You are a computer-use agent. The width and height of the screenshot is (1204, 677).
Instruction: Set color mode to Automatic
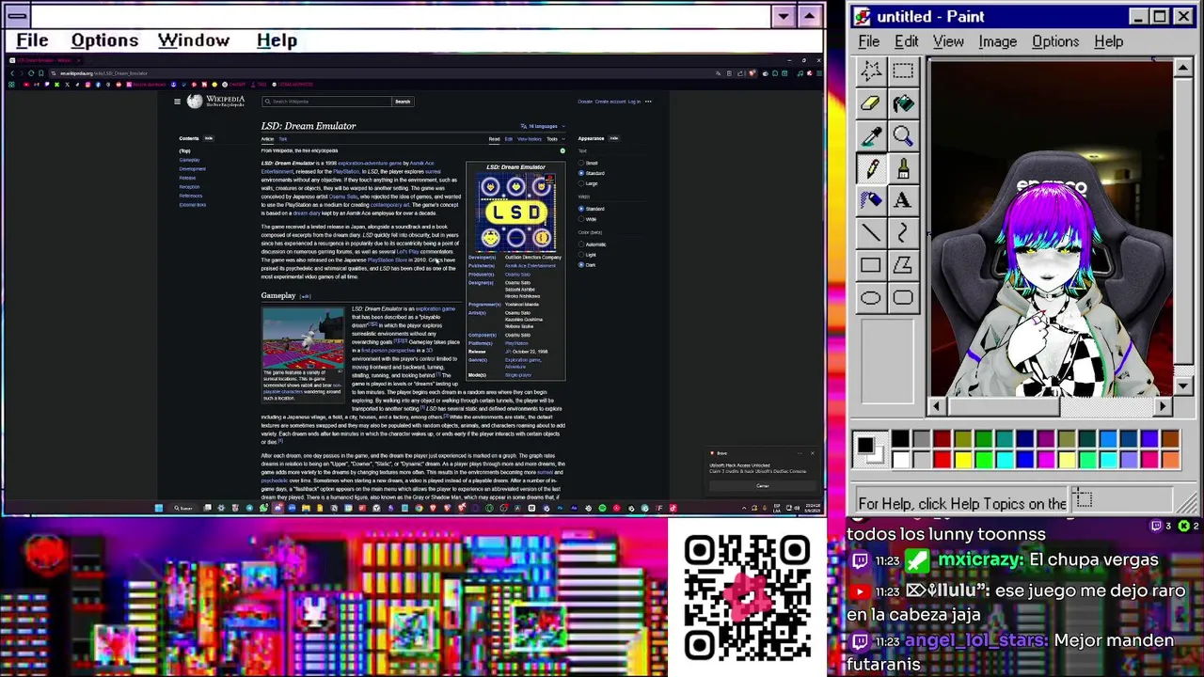(x=581, y=244)
